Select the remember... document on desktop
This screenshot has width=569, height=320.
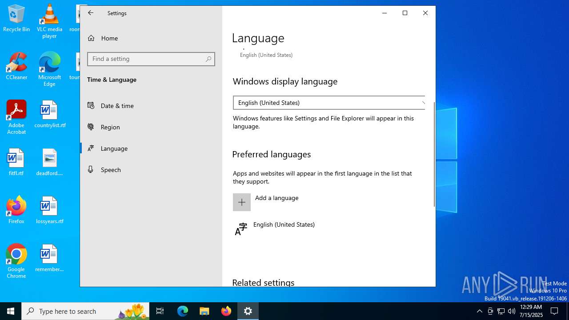click(x=49, y=258)
